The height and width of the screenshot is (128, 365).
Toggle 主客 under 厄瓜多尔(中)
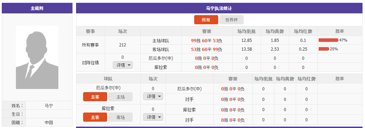pos(95,97)
